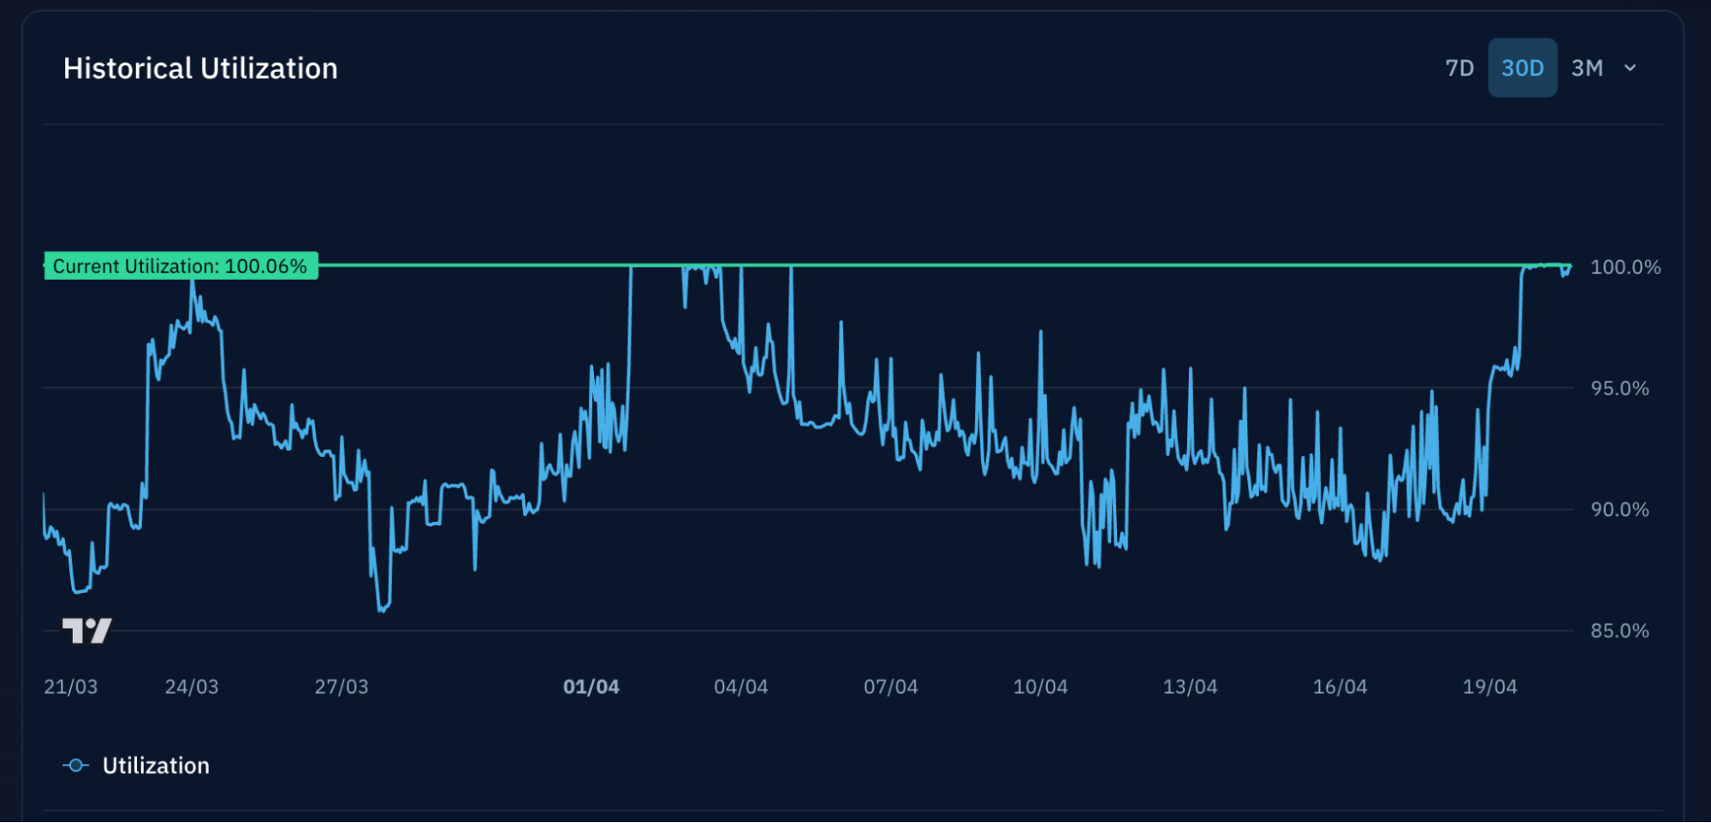Click the 01/04 date marker
Viewport: 1711px width, 823px height.
tap(591, 686)
